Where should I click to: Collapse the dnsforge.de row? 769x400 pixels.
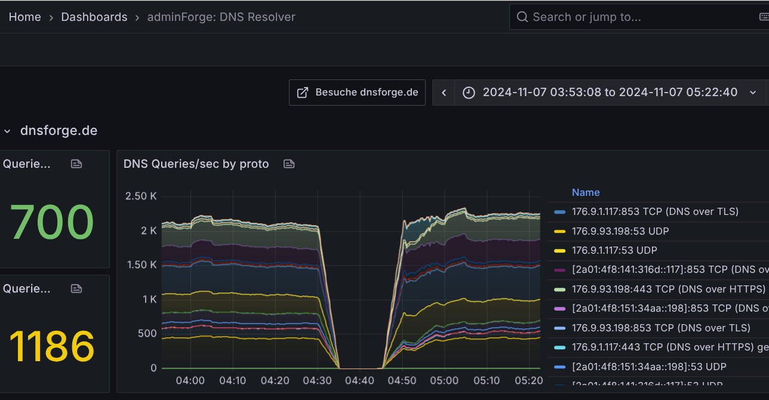pos(7,131)
